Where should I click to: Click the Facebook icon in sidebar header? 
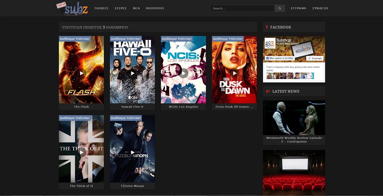[267, 27]
